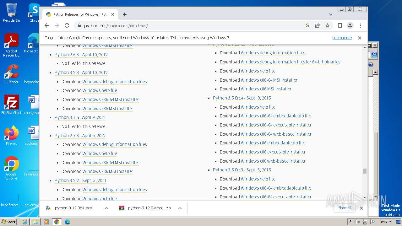402x226 pixels.
Task: Open Microsoft Edge from taskbar
Action: 67,222
